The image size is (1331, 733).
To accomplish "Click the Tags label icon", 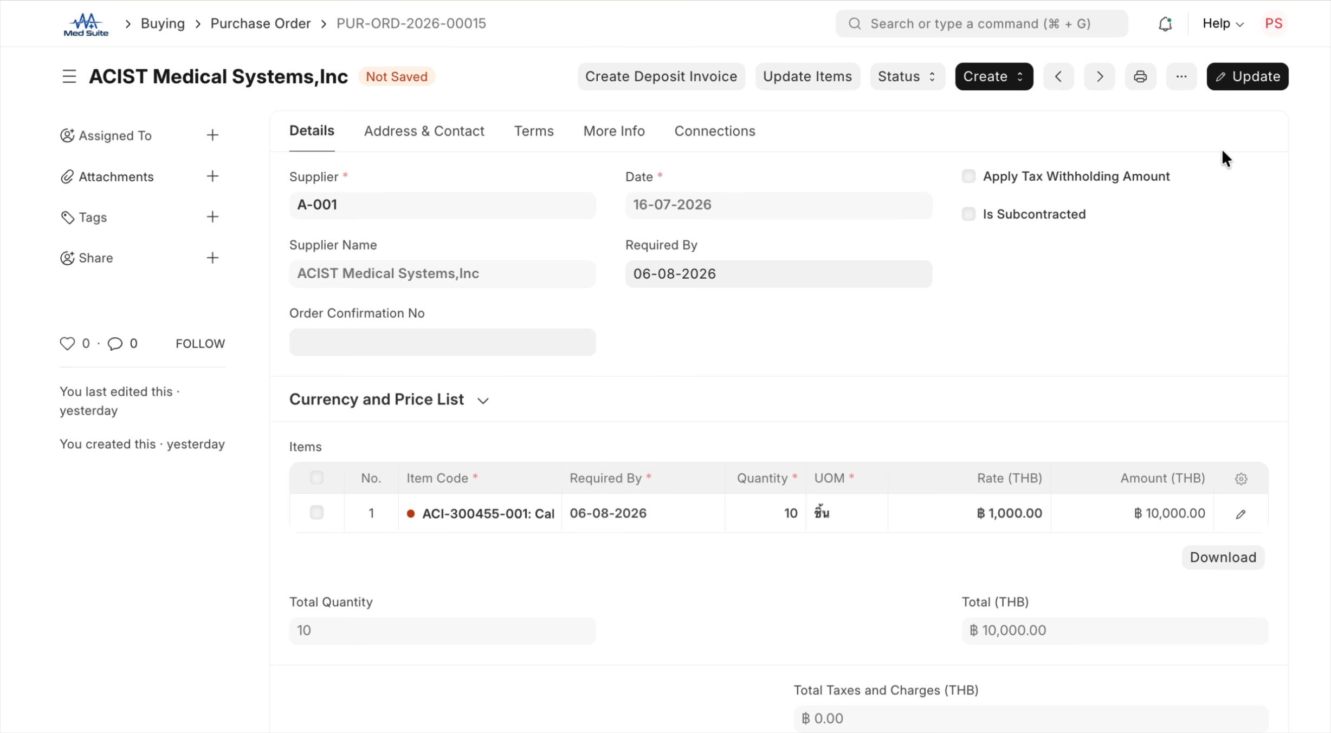I will pos(67,218).
